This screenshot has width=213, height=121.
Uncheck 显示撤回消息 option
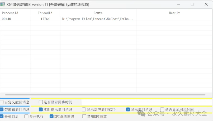point(128,109)
